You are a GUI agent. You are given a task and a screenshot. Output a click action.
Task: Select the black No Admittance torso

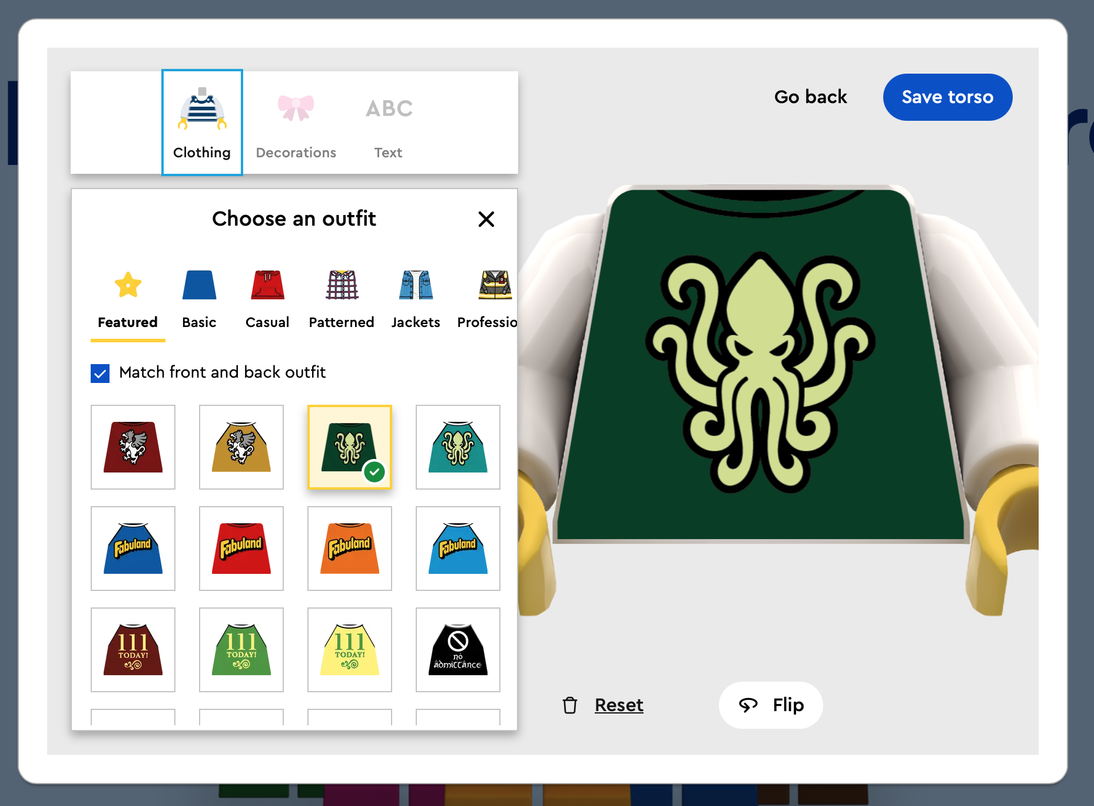coord(458,650)
